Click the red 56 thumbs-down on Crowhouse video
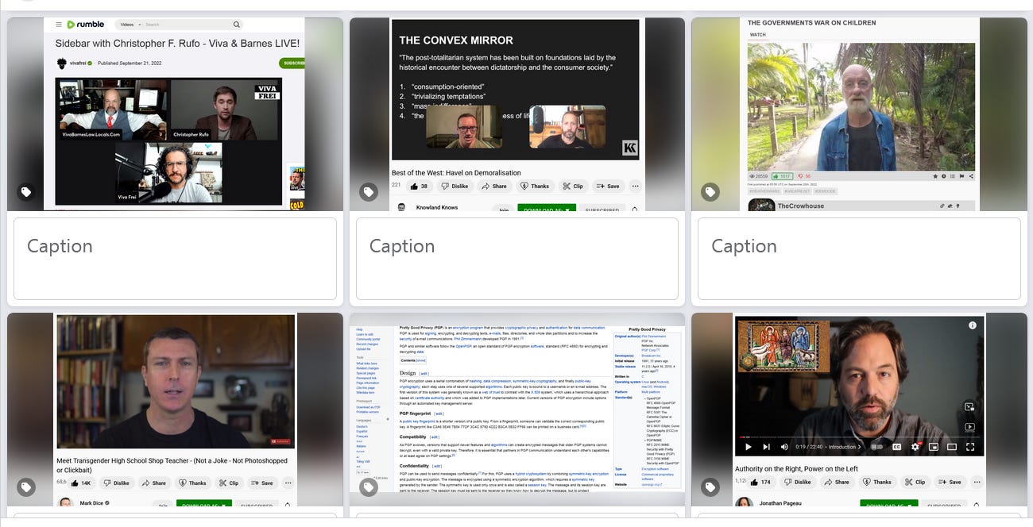The width and height of the screenshot is (1033, 527). pos(804,176)
